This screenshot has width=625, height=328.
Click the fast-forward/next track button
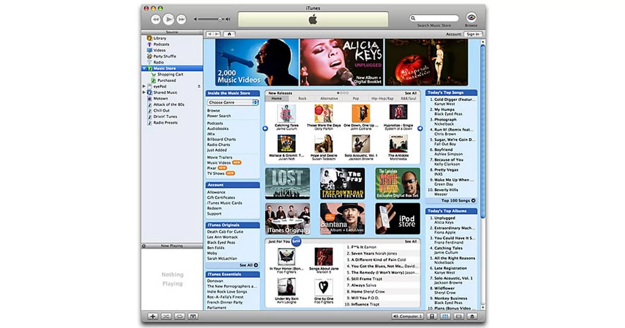[x=181, y=19]
